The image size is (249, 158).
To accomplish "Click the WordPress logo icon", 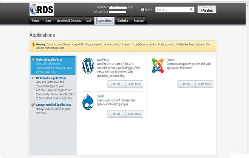I will (x=88, y=66).
